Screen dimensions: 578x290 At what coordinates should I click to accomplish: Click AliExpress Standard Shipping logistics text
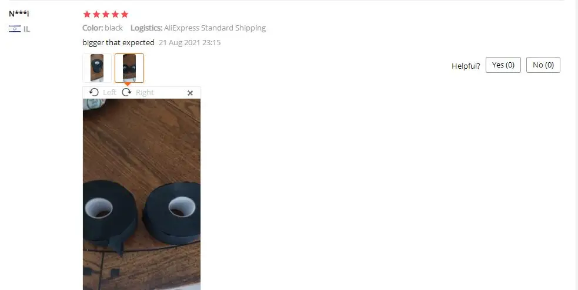click(215, 28)
